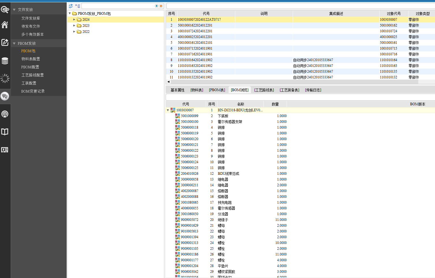Open the database stack sidebar icon
Screen dimensions: 435x278
pyautogui.click(x=5, y=61)
